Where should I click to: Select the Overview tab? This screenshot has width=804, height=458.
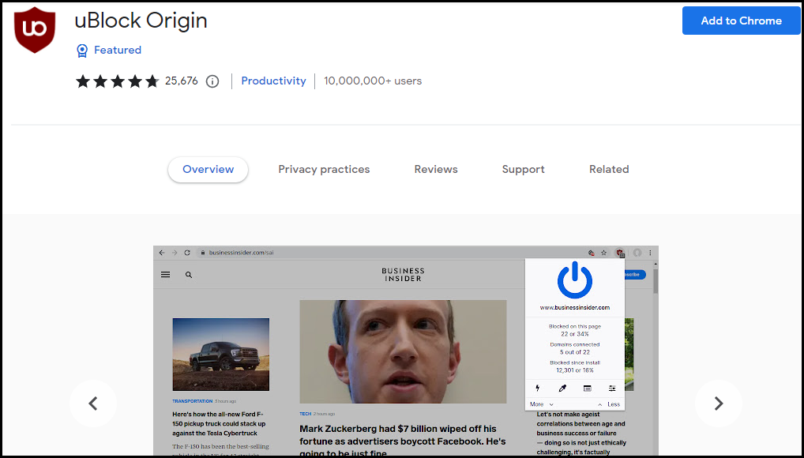click(209, 170)
